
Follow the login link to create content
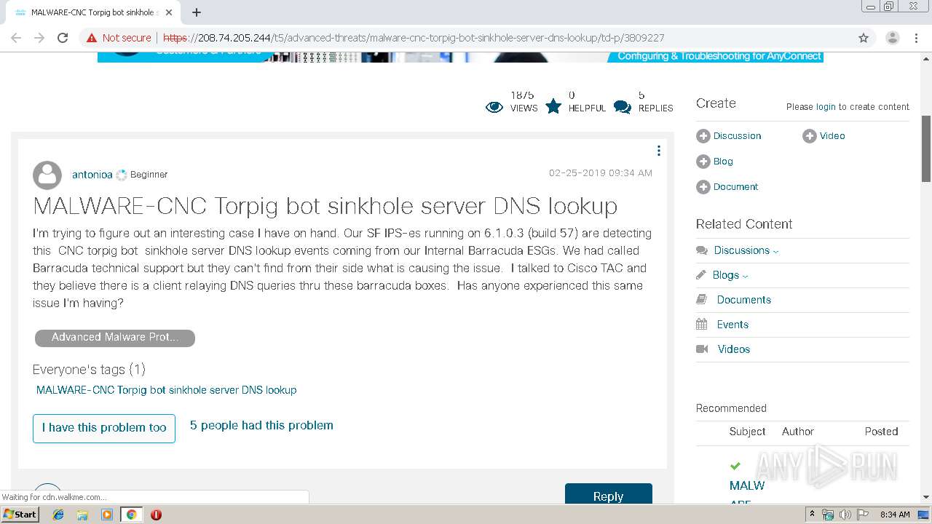(826, 107)
